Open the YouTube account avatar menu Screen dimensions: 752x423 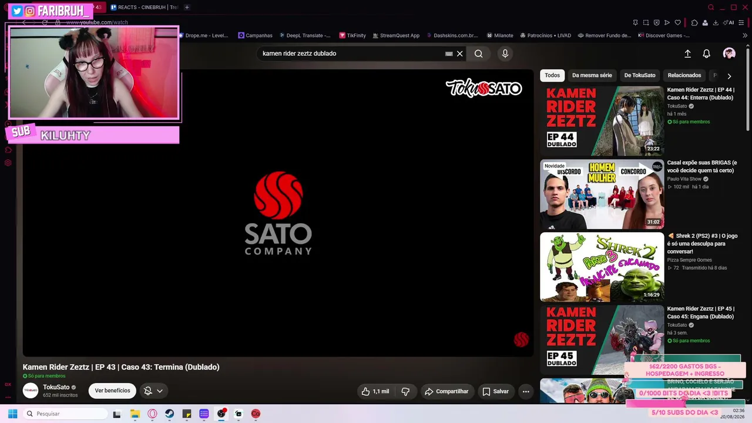click(729, 53)
